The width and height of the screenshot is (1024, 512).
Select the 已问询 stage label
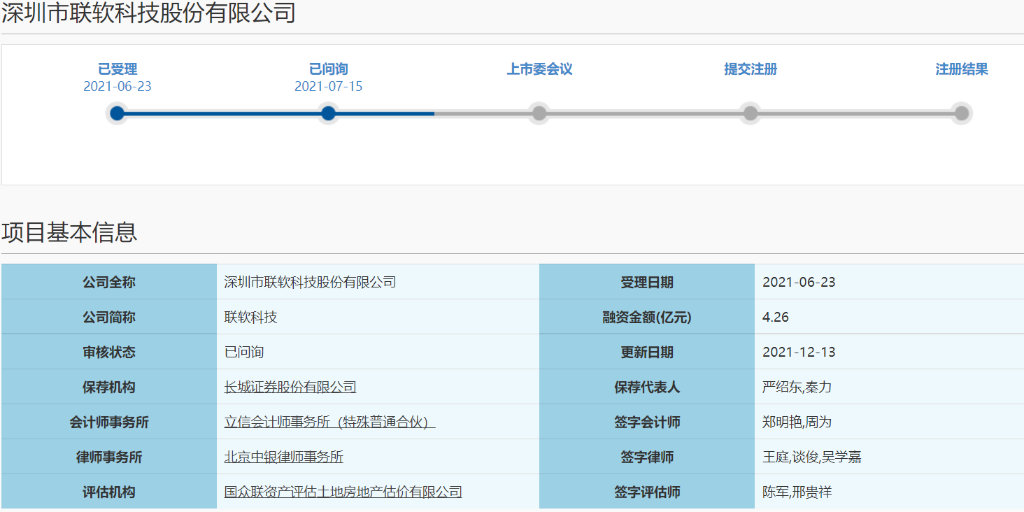(x=328, y=69)
